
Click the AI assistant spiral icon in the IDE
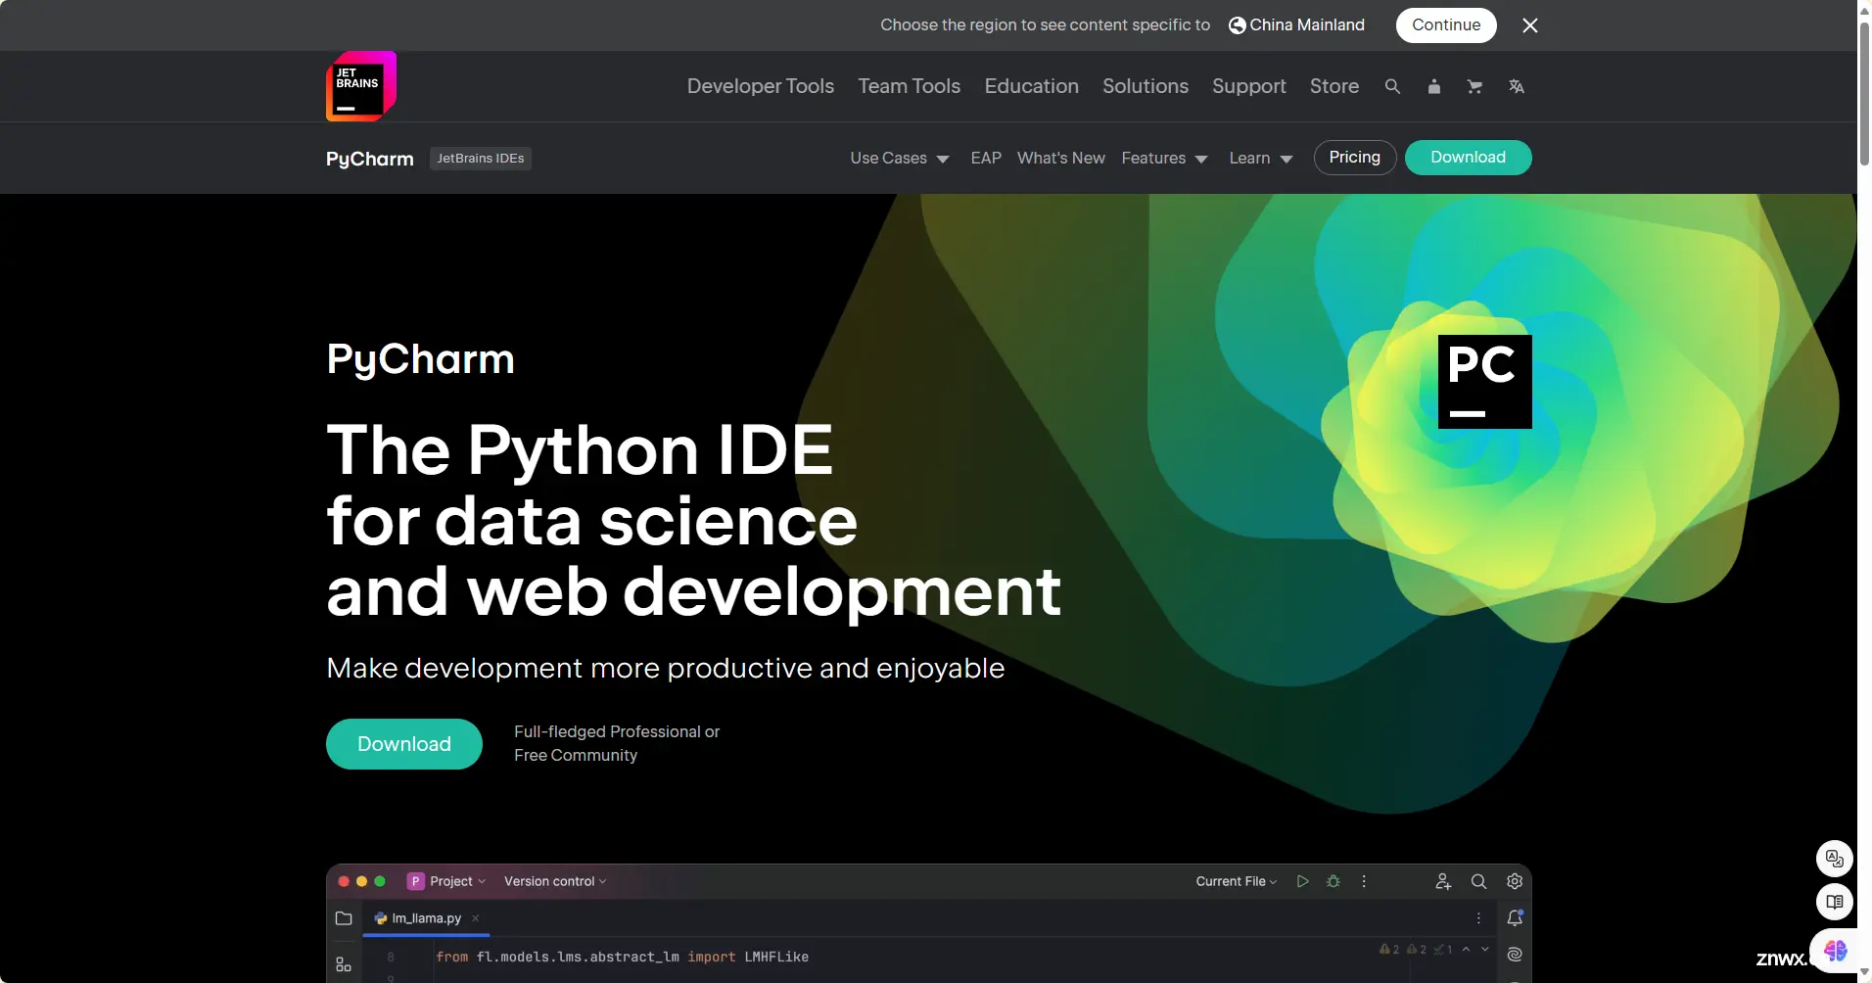(1515, 954)
